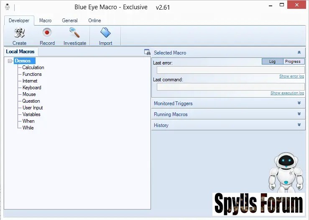
Task: Open the Show error log link
Action: point(291,76)
